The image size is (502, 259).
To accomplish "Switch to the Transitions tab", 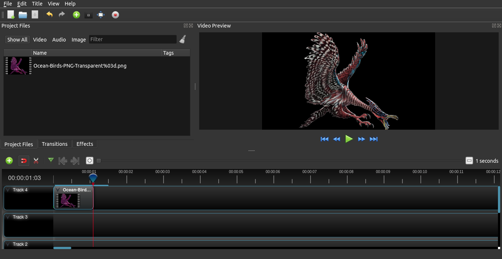I will (x=54, y=144).
